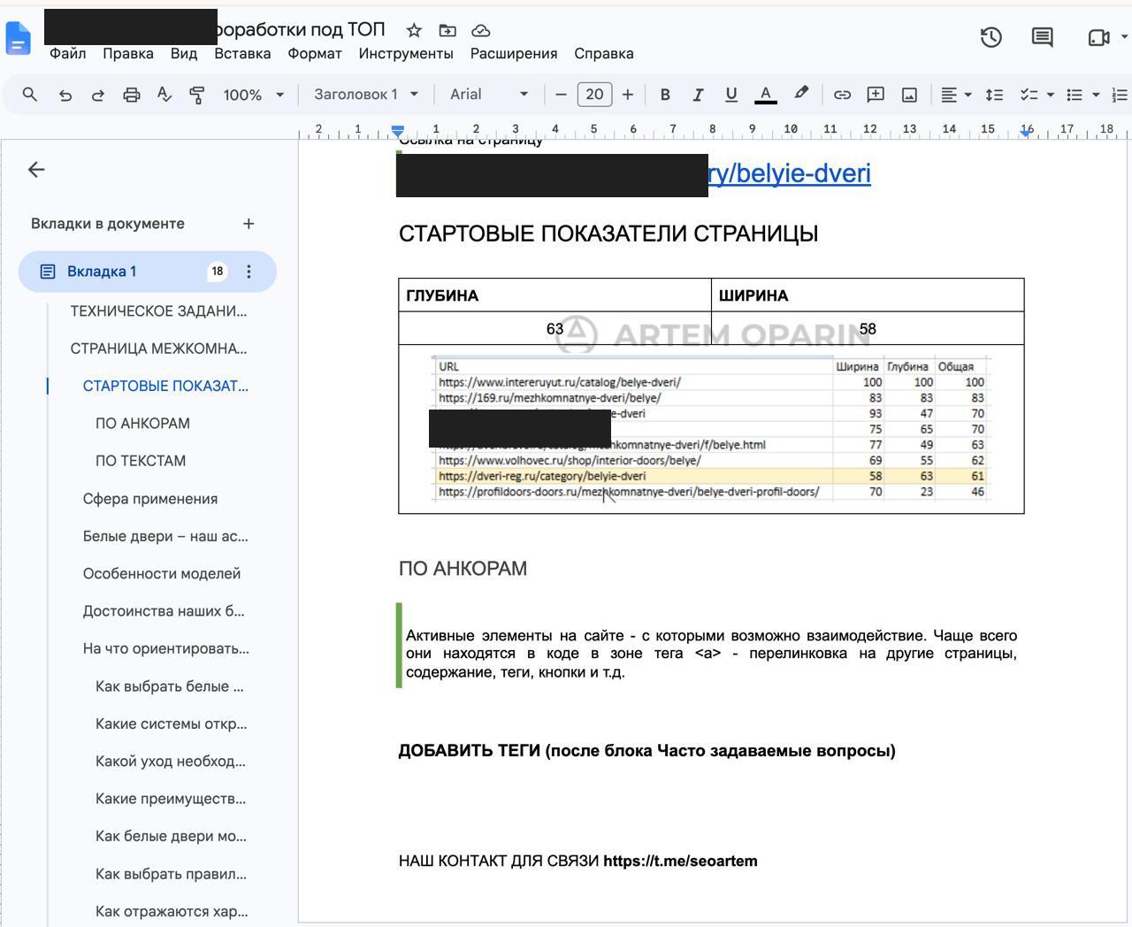Open the Правка menu
This screenshot has width=1132, height=927.
[128, 53]
